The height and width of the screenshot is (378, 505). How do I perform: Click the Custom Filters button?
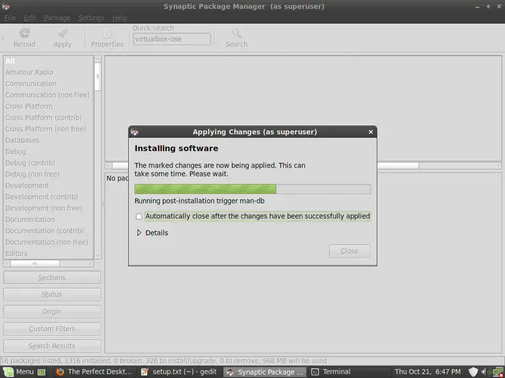pos(52,329)
